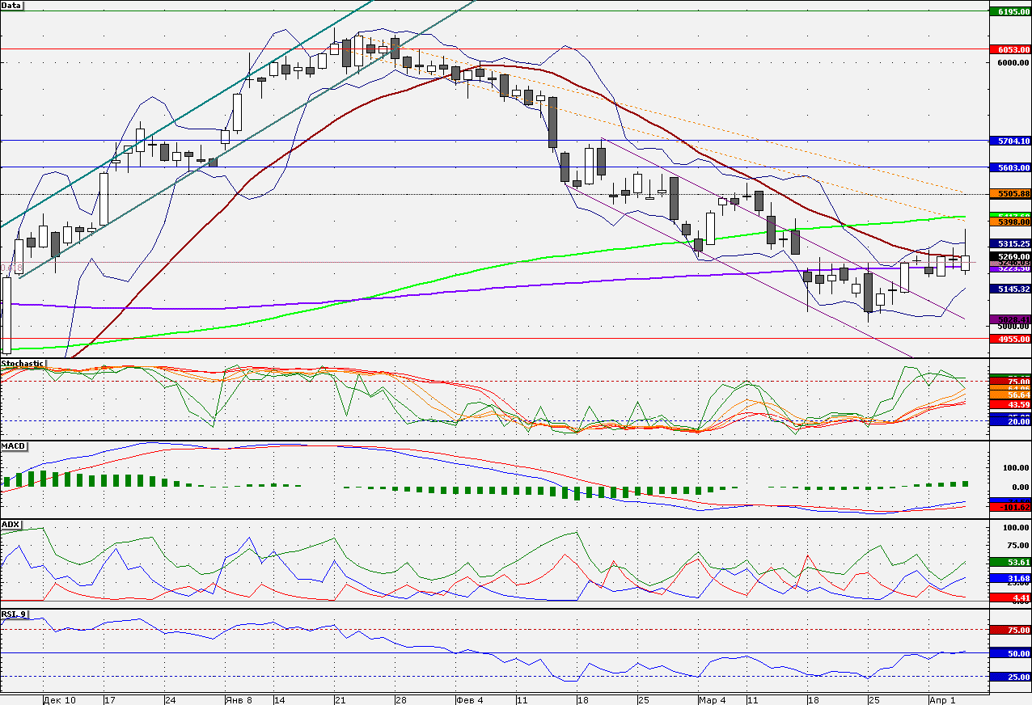Click the RSI 75.00 level label
This screenshot has width=1032, height=705.
[1009, 630]
